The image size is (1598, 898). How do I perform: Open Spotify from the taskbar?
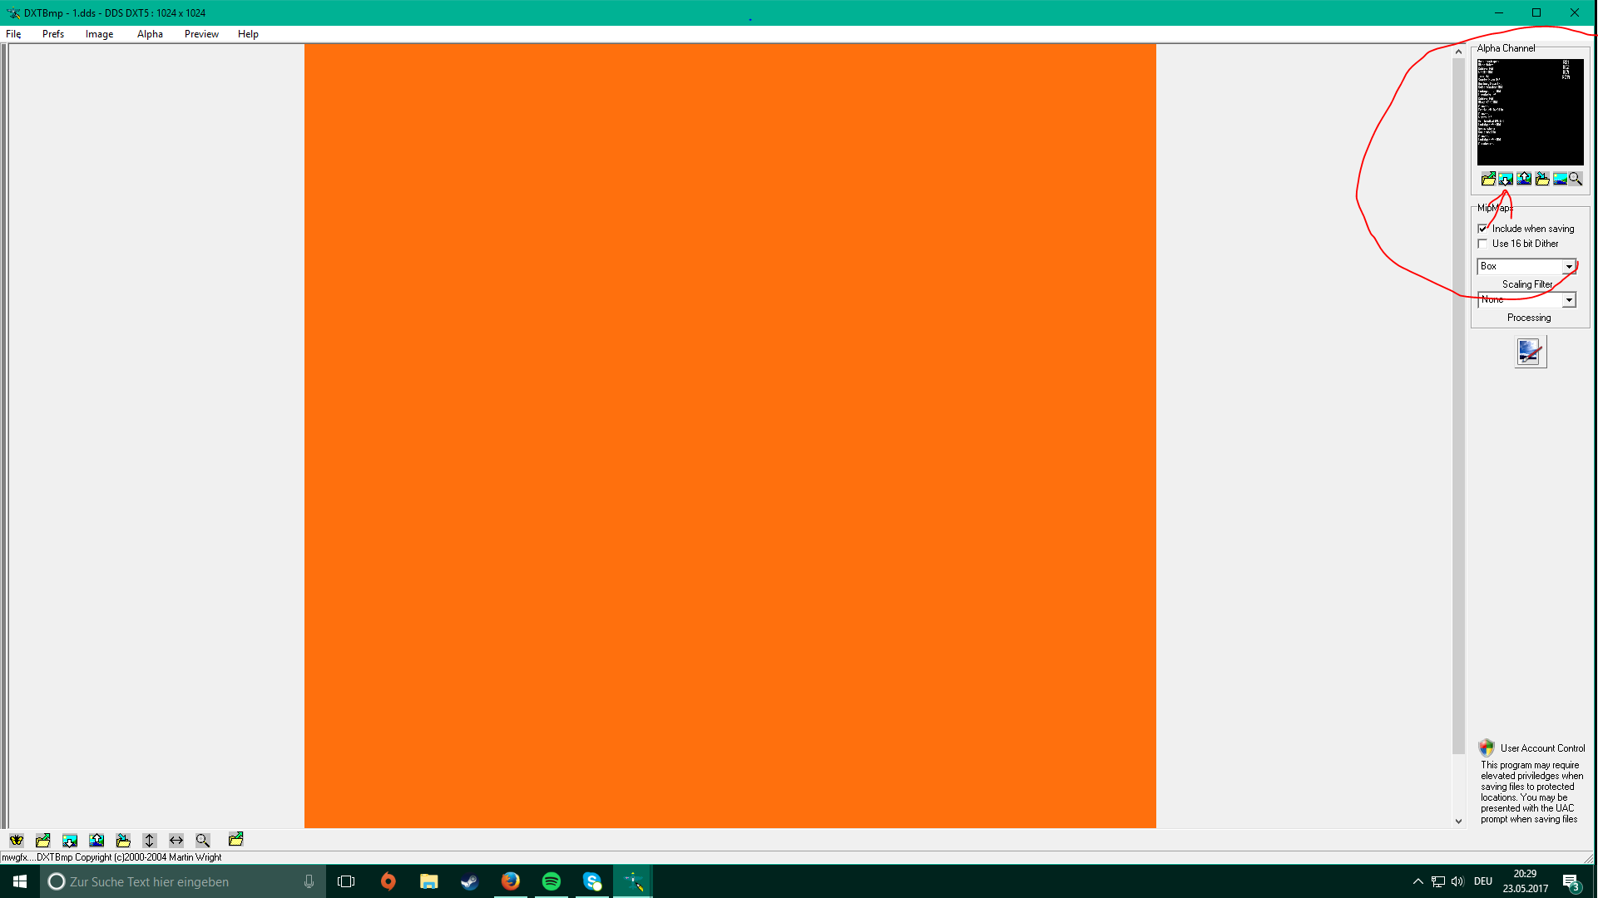tap(551, 881)
